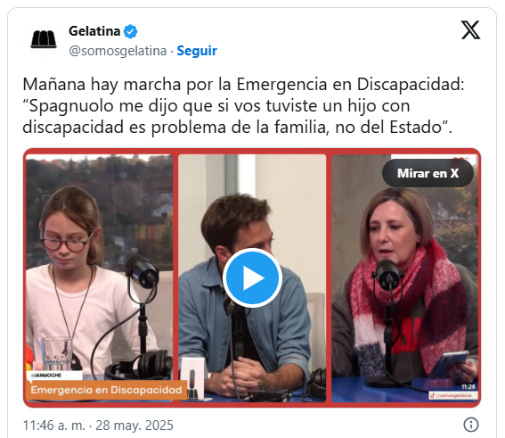Image resolution: width=505 pixels, height=438 pixels.
Task: Play the embedded video
Action: [x=252, y=277]
